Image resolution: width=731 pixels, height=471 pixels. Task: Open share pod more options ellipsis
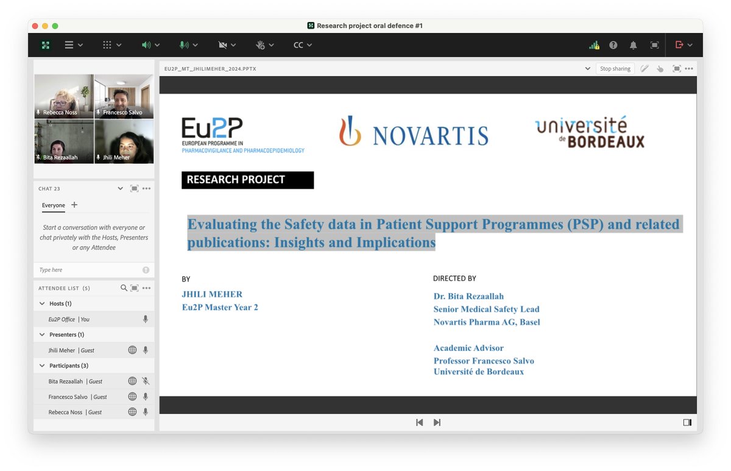pos(689,69)
